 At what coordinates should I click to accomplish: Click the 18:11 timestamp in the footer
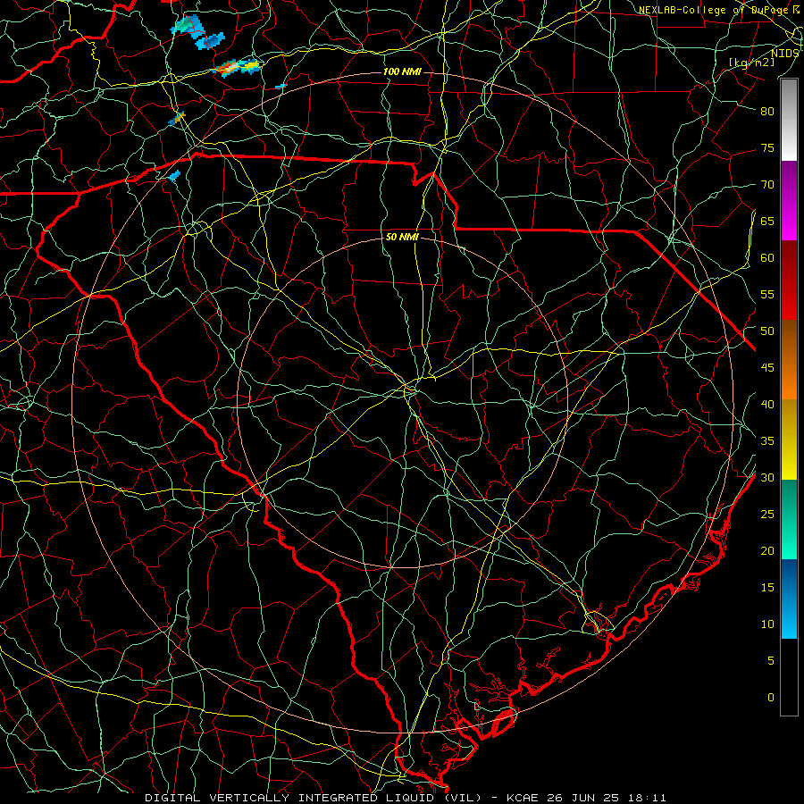645,798
